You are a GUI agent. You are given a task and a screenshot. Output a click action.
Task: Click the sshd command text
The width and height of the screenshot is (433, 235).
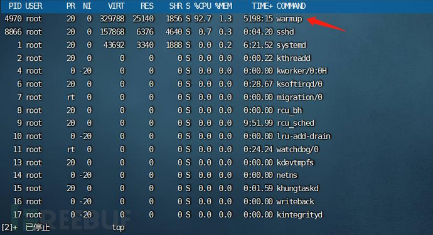point(285,32)
